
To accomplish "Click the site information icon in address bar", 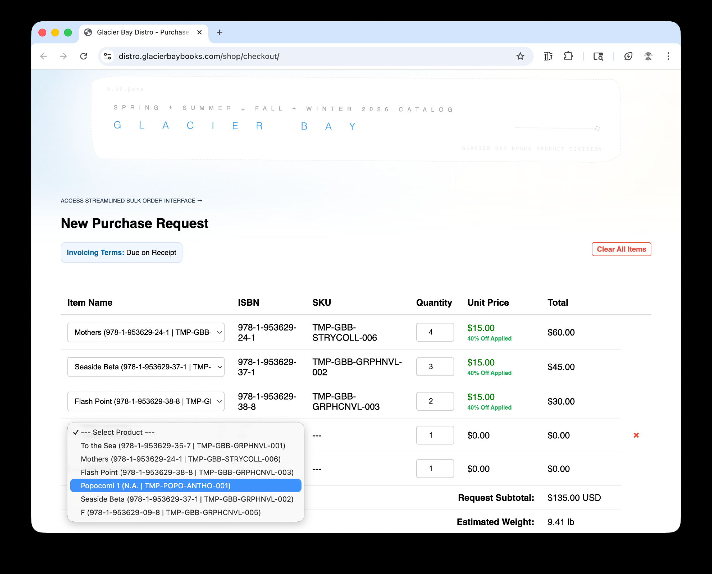I will pyautogui.click(x=108, y=56).
